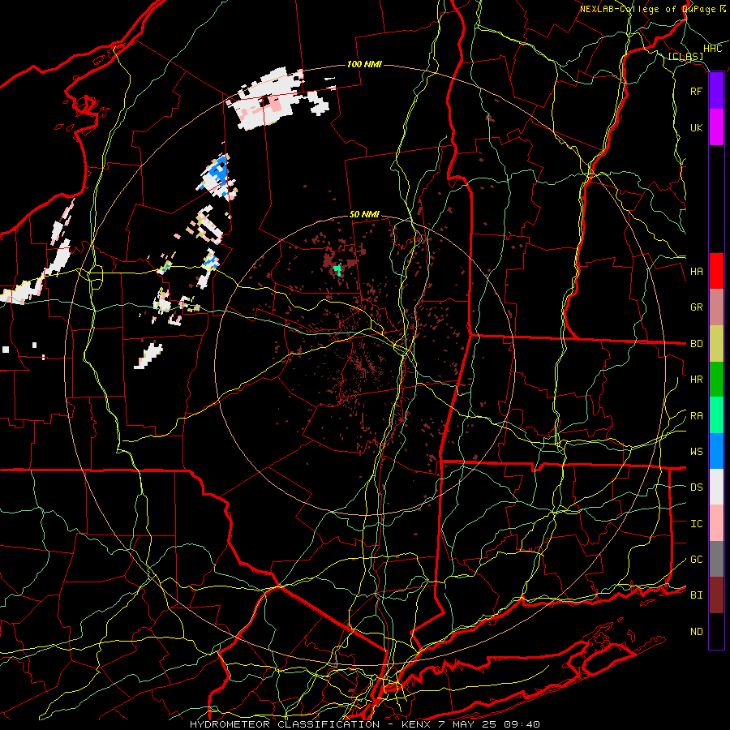Click the WS legend label
This screenshot has width=730, height=730.
pyautogui.click(x=697, y=452)
